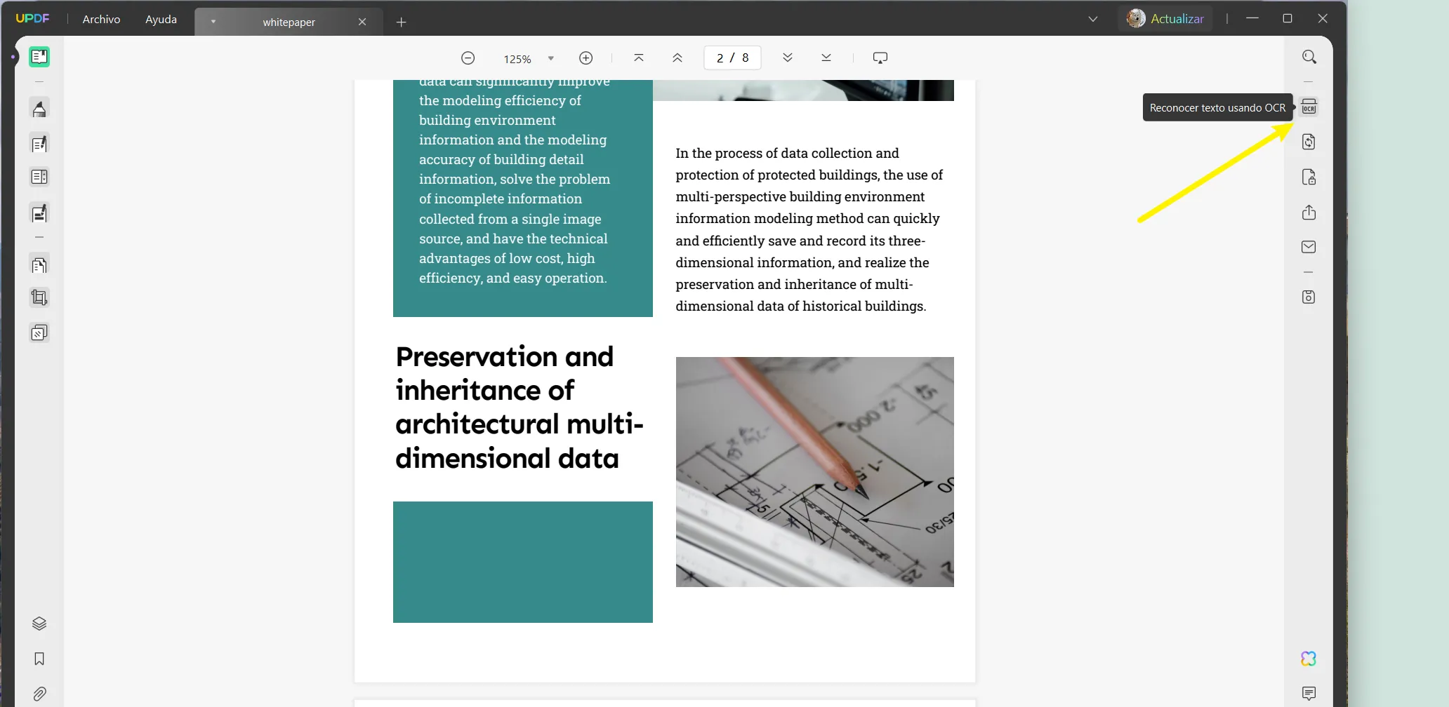
Task: Open the Convert PDF icon
Action: click(x=1309, y=142)
